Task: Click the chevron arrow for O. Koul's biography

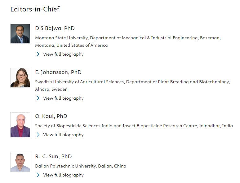Action: pos(38,134)
